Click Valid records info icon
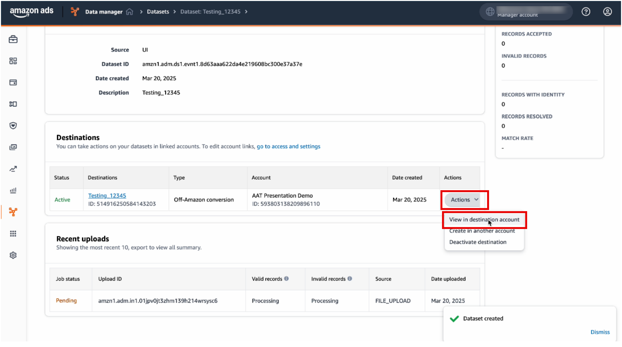 (x=287, y=279)
